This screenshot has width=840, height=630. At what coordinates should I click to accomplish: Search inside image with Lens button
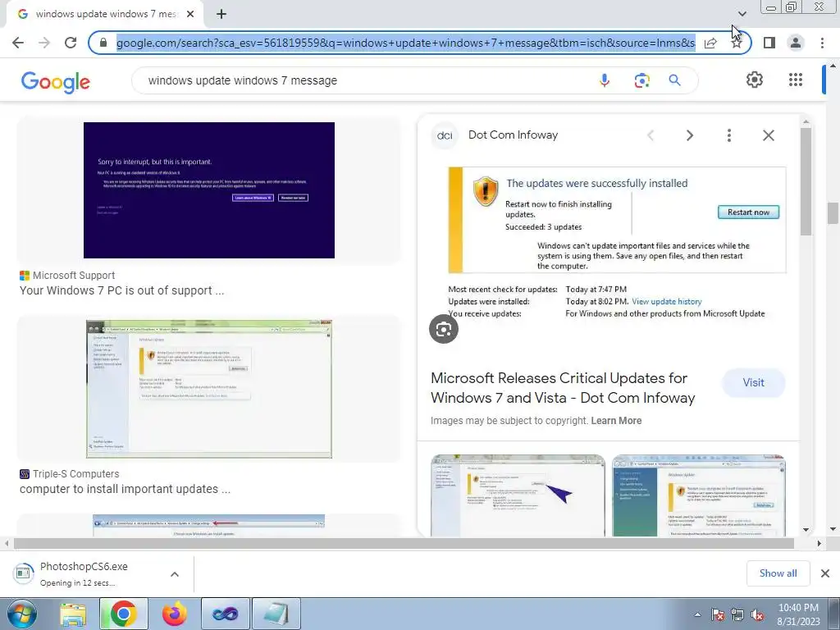tap(444, 329)
